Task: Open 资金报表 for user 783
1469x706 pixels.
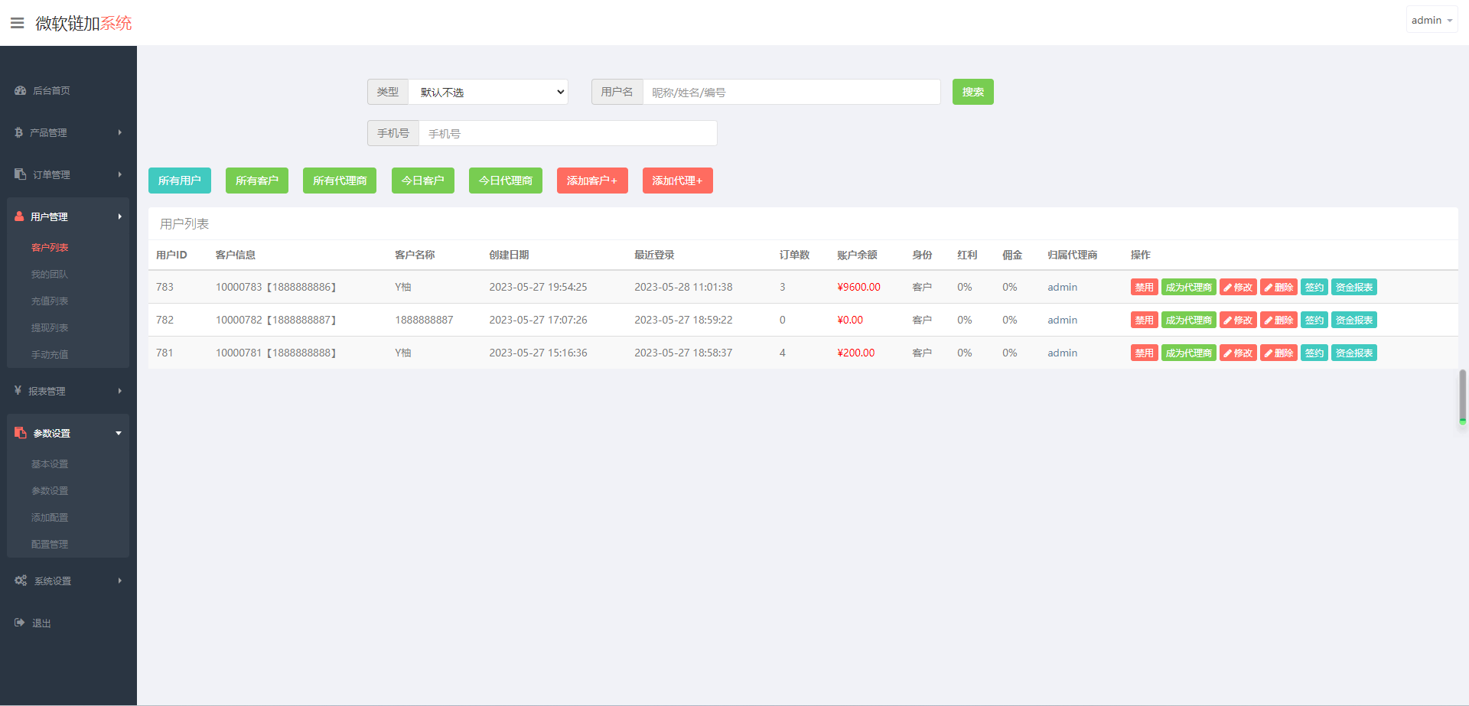Action: [1354, 287]
